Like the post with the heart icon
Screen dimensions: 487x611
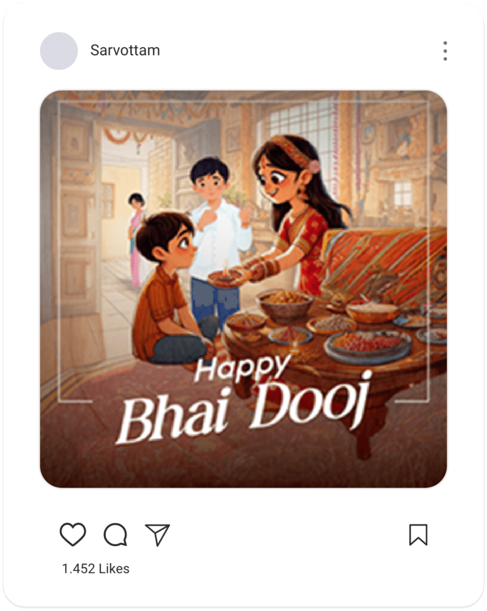[73, 534]
